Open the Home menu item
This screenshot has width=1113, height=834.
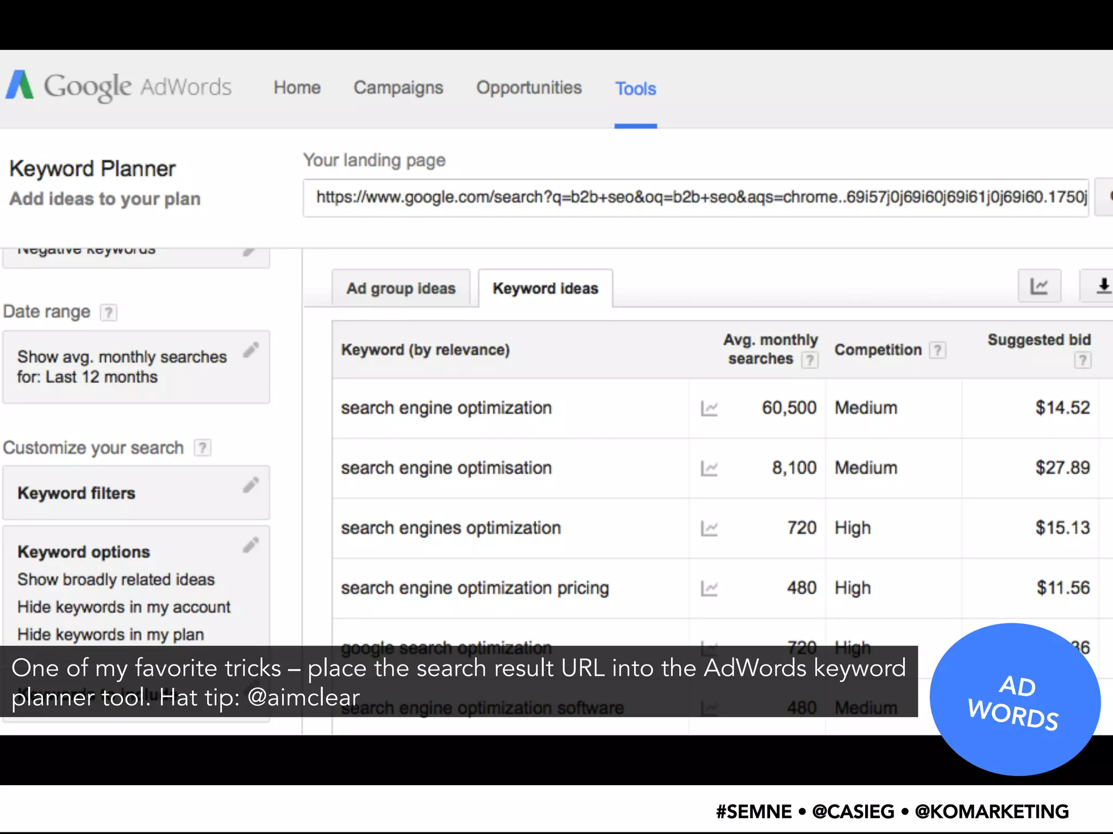pos(297,87)
